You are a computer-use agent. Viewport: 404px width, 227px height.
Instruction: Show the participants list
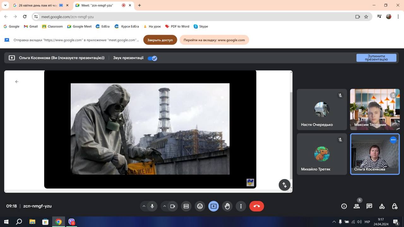357,206
